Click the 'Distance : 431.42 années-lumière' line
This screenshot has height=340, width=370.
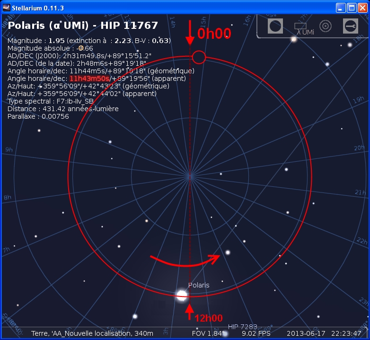pyautogui.click(x=63, y=109)
